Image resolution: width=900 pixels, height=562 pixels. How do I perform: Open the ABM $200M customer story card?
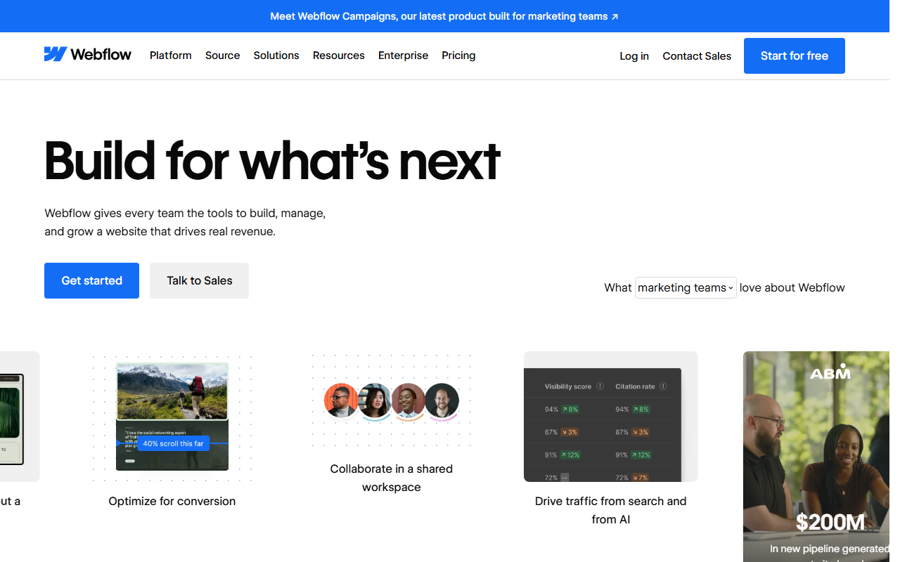[x=816, y=457]
